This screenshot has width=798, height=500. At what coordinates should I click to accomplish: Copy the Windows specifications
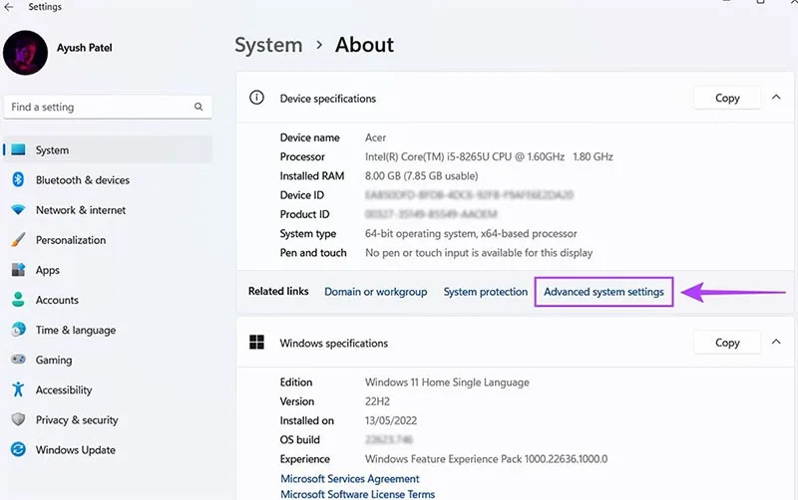[727, 343]
